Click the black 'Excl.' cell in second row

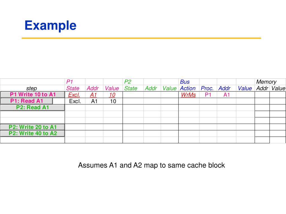[75, 101]
